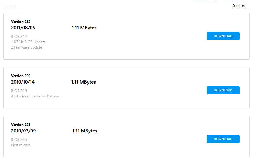Select the Version 212 title

tap(21, 22)
